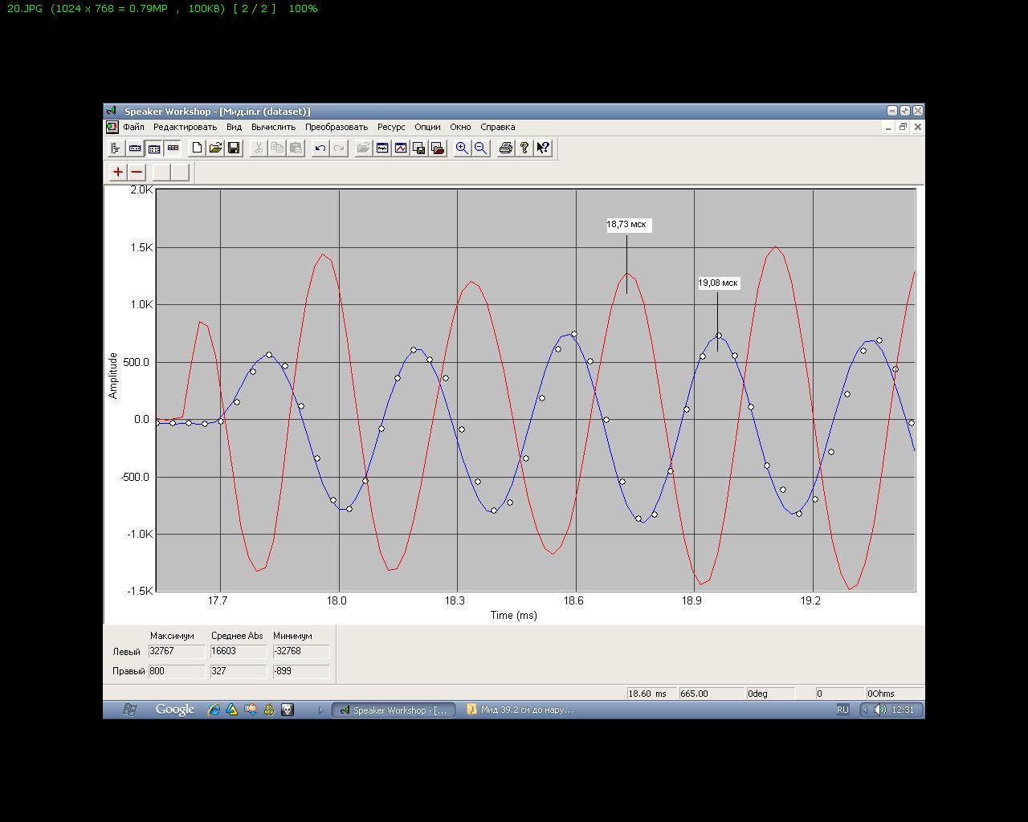This screenshot has width=1028, height=822.
Task: Open the Файл menu
Action: (133, 127)
